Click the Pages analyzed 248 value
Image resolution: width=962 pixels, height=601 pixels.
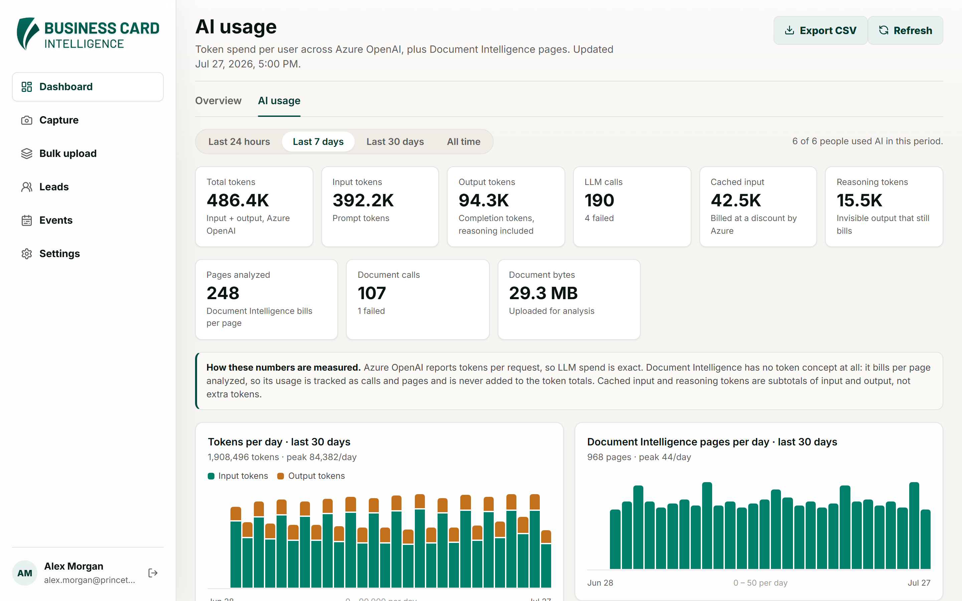(x=223, y=293)
